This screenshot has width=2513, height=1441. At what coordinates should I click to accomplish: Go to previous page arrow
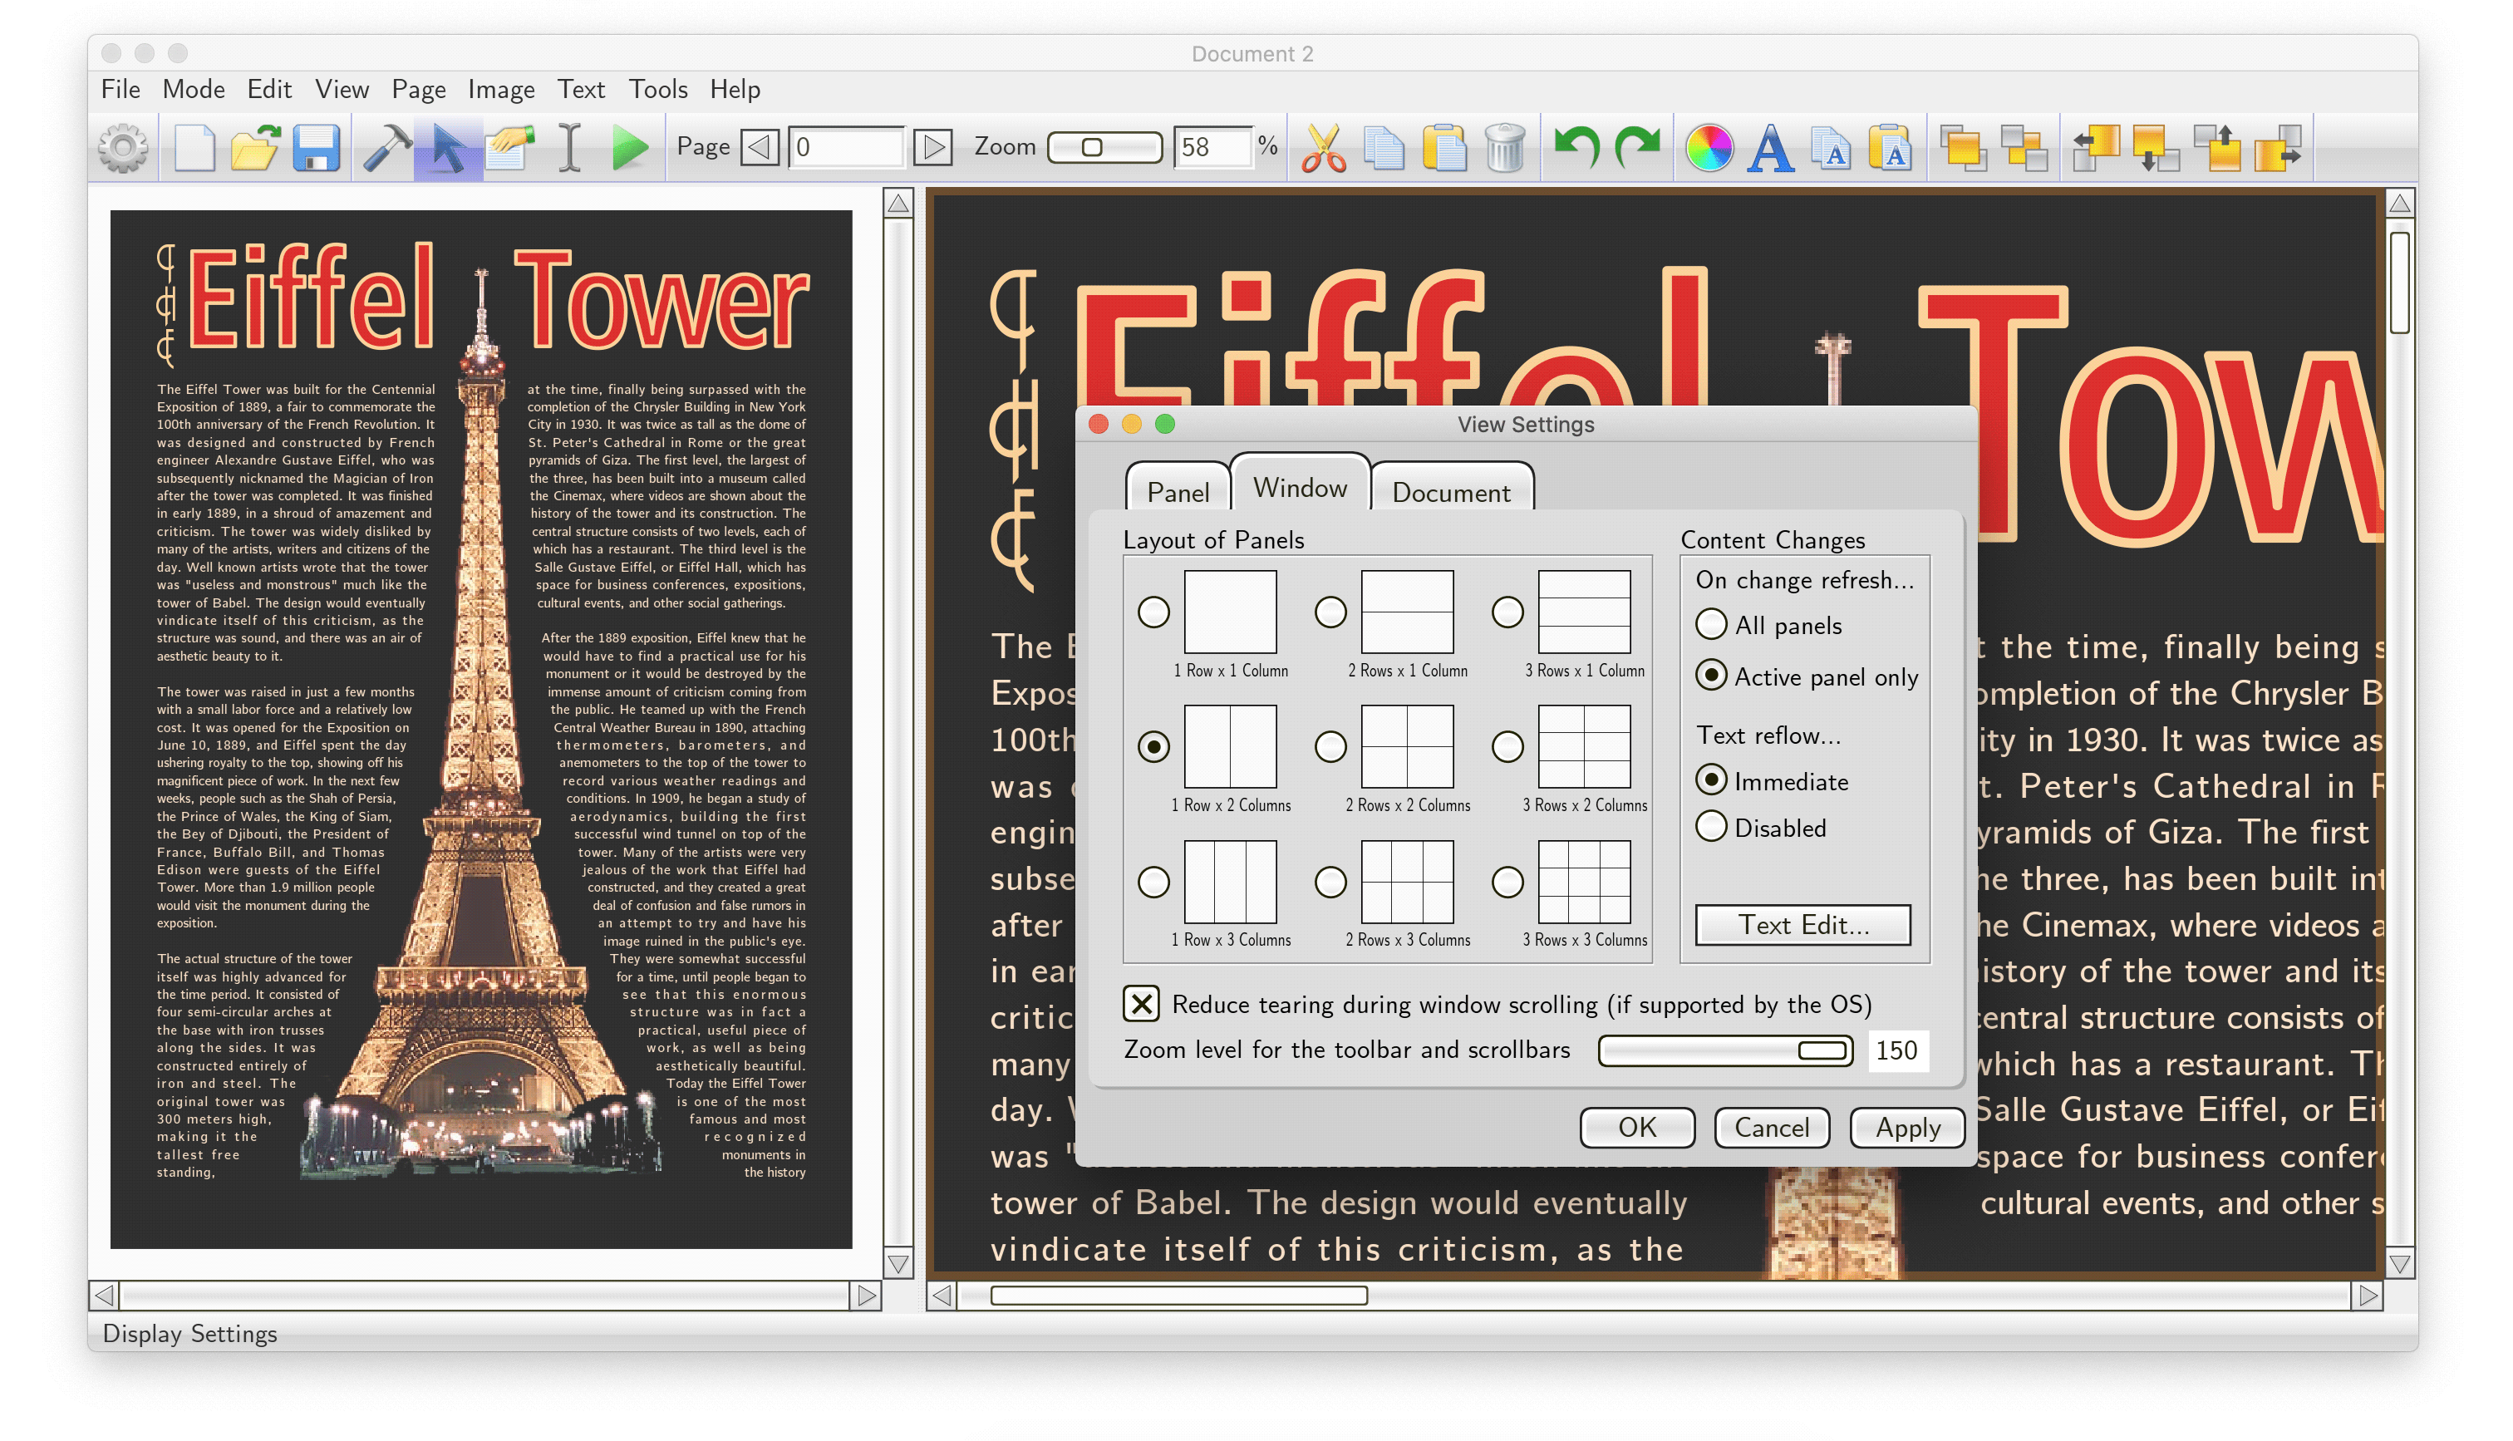pyautogui.click(x=760, y=149)
